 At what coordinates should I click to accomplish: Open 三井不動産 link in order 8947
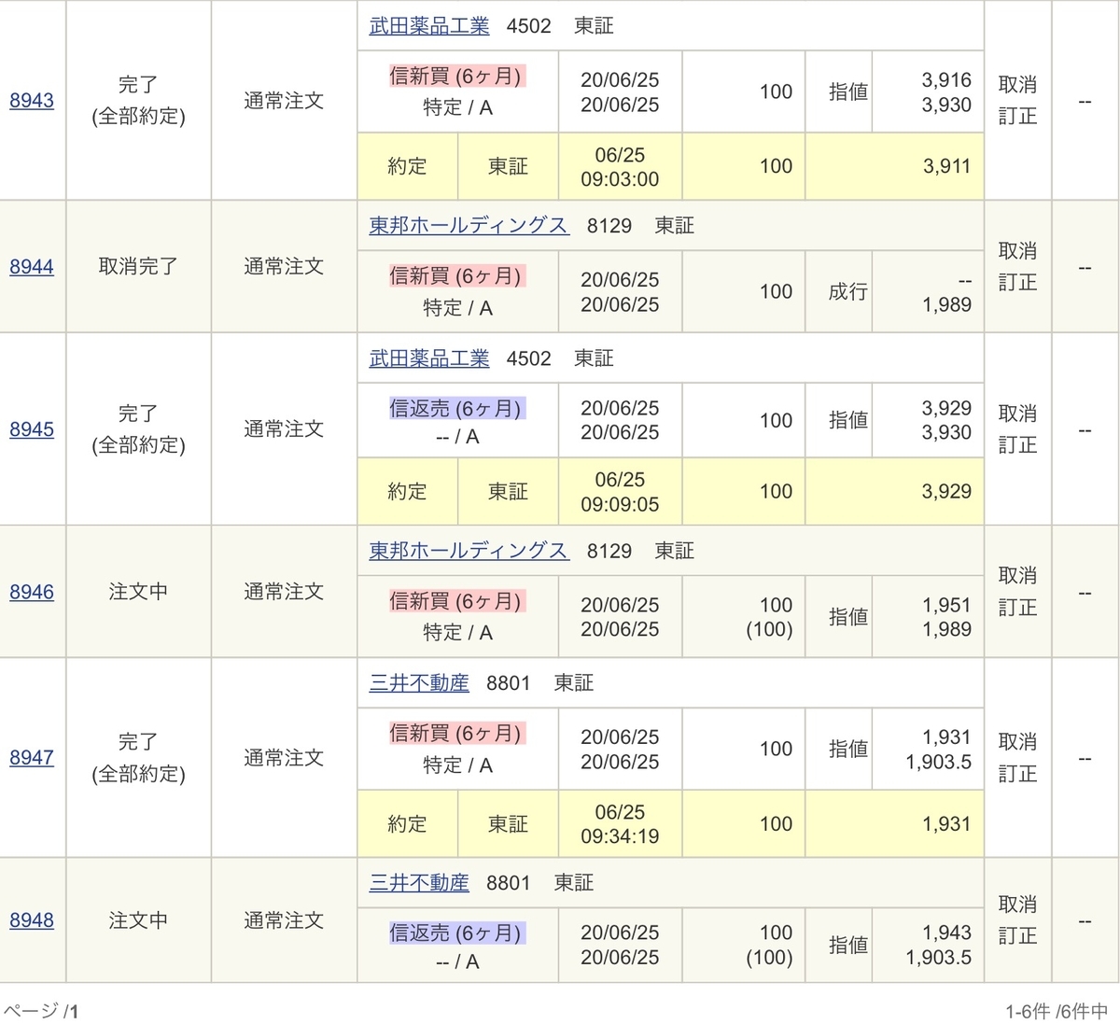pos(419,683)
